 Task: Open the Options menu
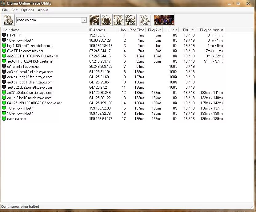click(28, 10)
